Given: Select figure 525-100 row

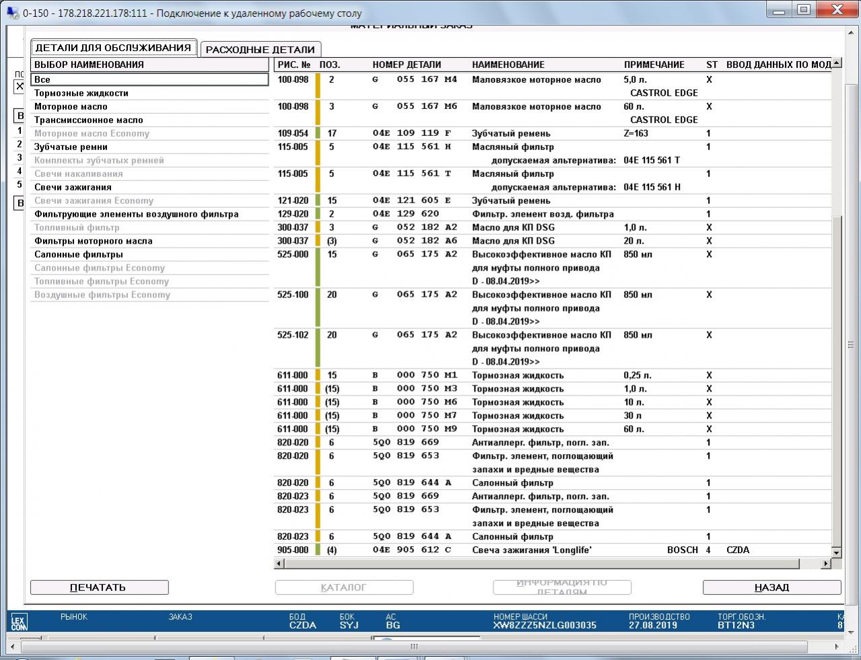Looking at the screenshot, I should click(553, 308).
